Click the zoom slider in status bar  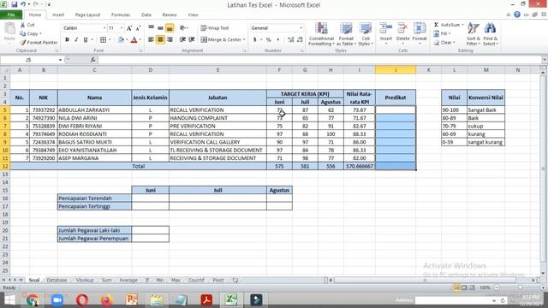point(520,287)
